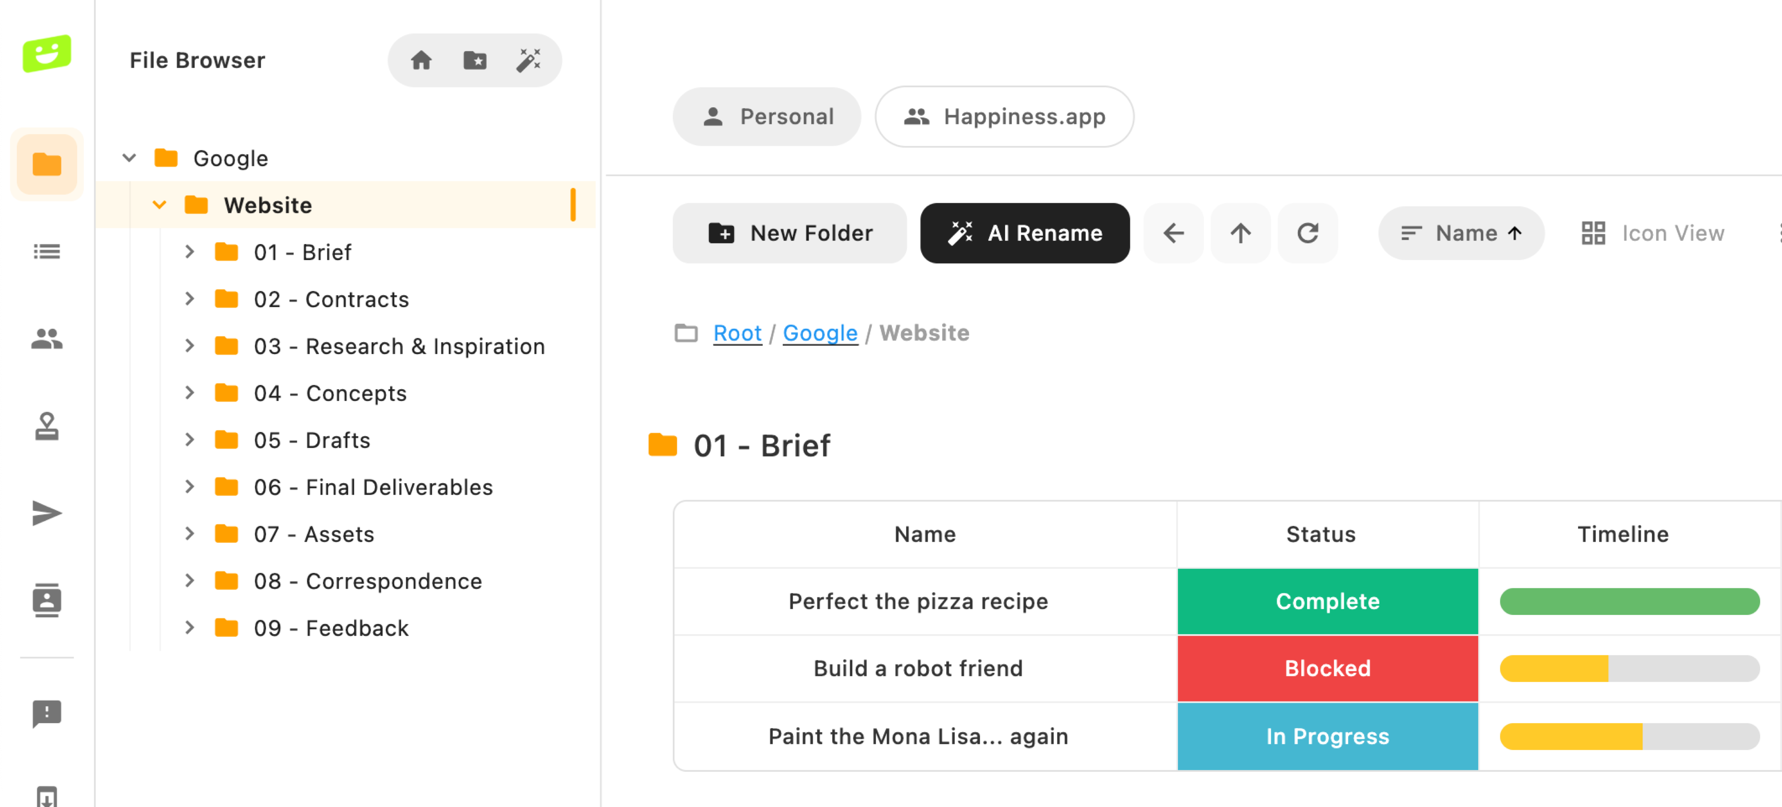Click the send arrow icon in the sidebar
This screenshot has height=807, width=1782.
(46, 513)
